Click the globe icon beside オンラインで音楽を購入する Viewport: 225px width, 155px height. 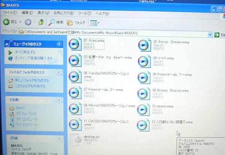[x=10, y=58]
